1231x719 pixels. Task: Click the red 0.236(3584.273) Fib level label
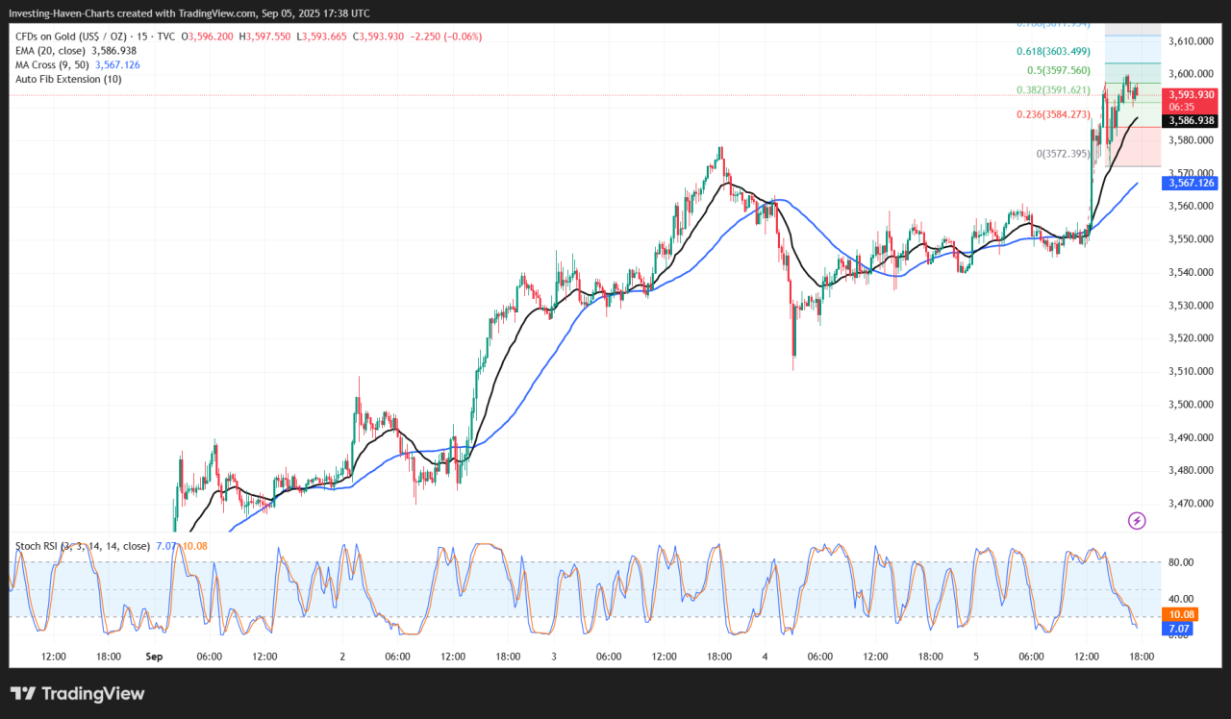tap(1053, 114)
